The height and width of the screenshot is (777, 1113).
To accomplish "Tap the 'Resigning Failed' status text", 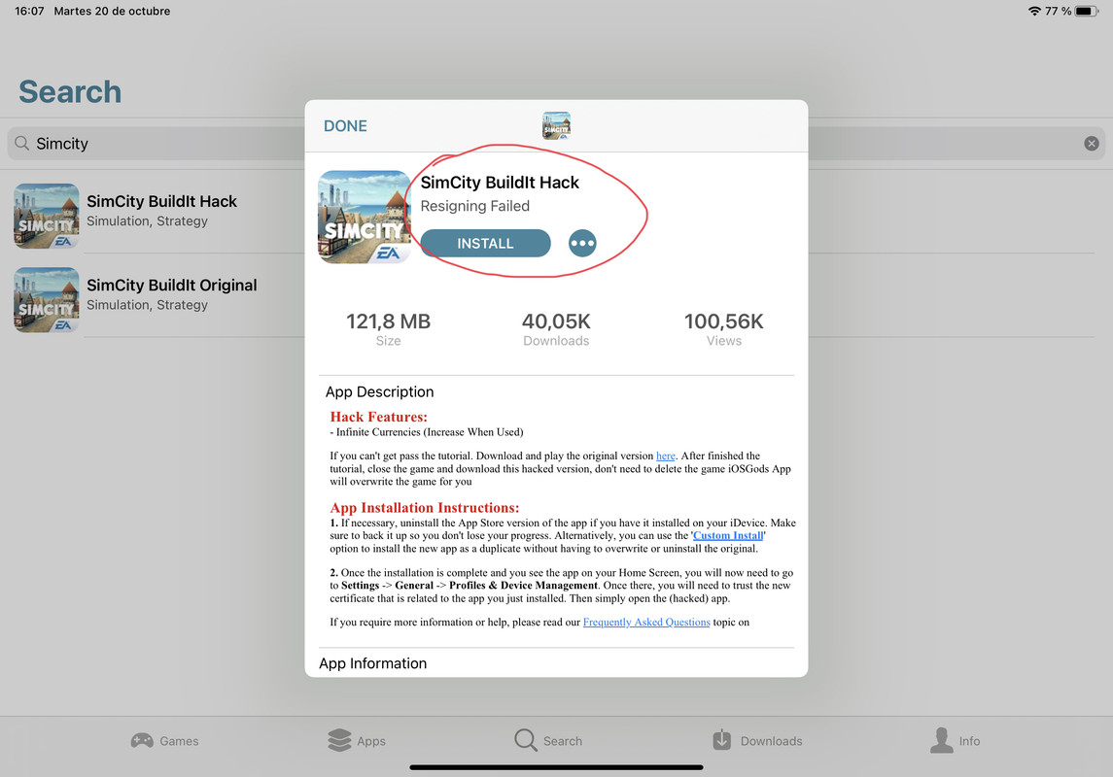I will (x=475, y=206).
